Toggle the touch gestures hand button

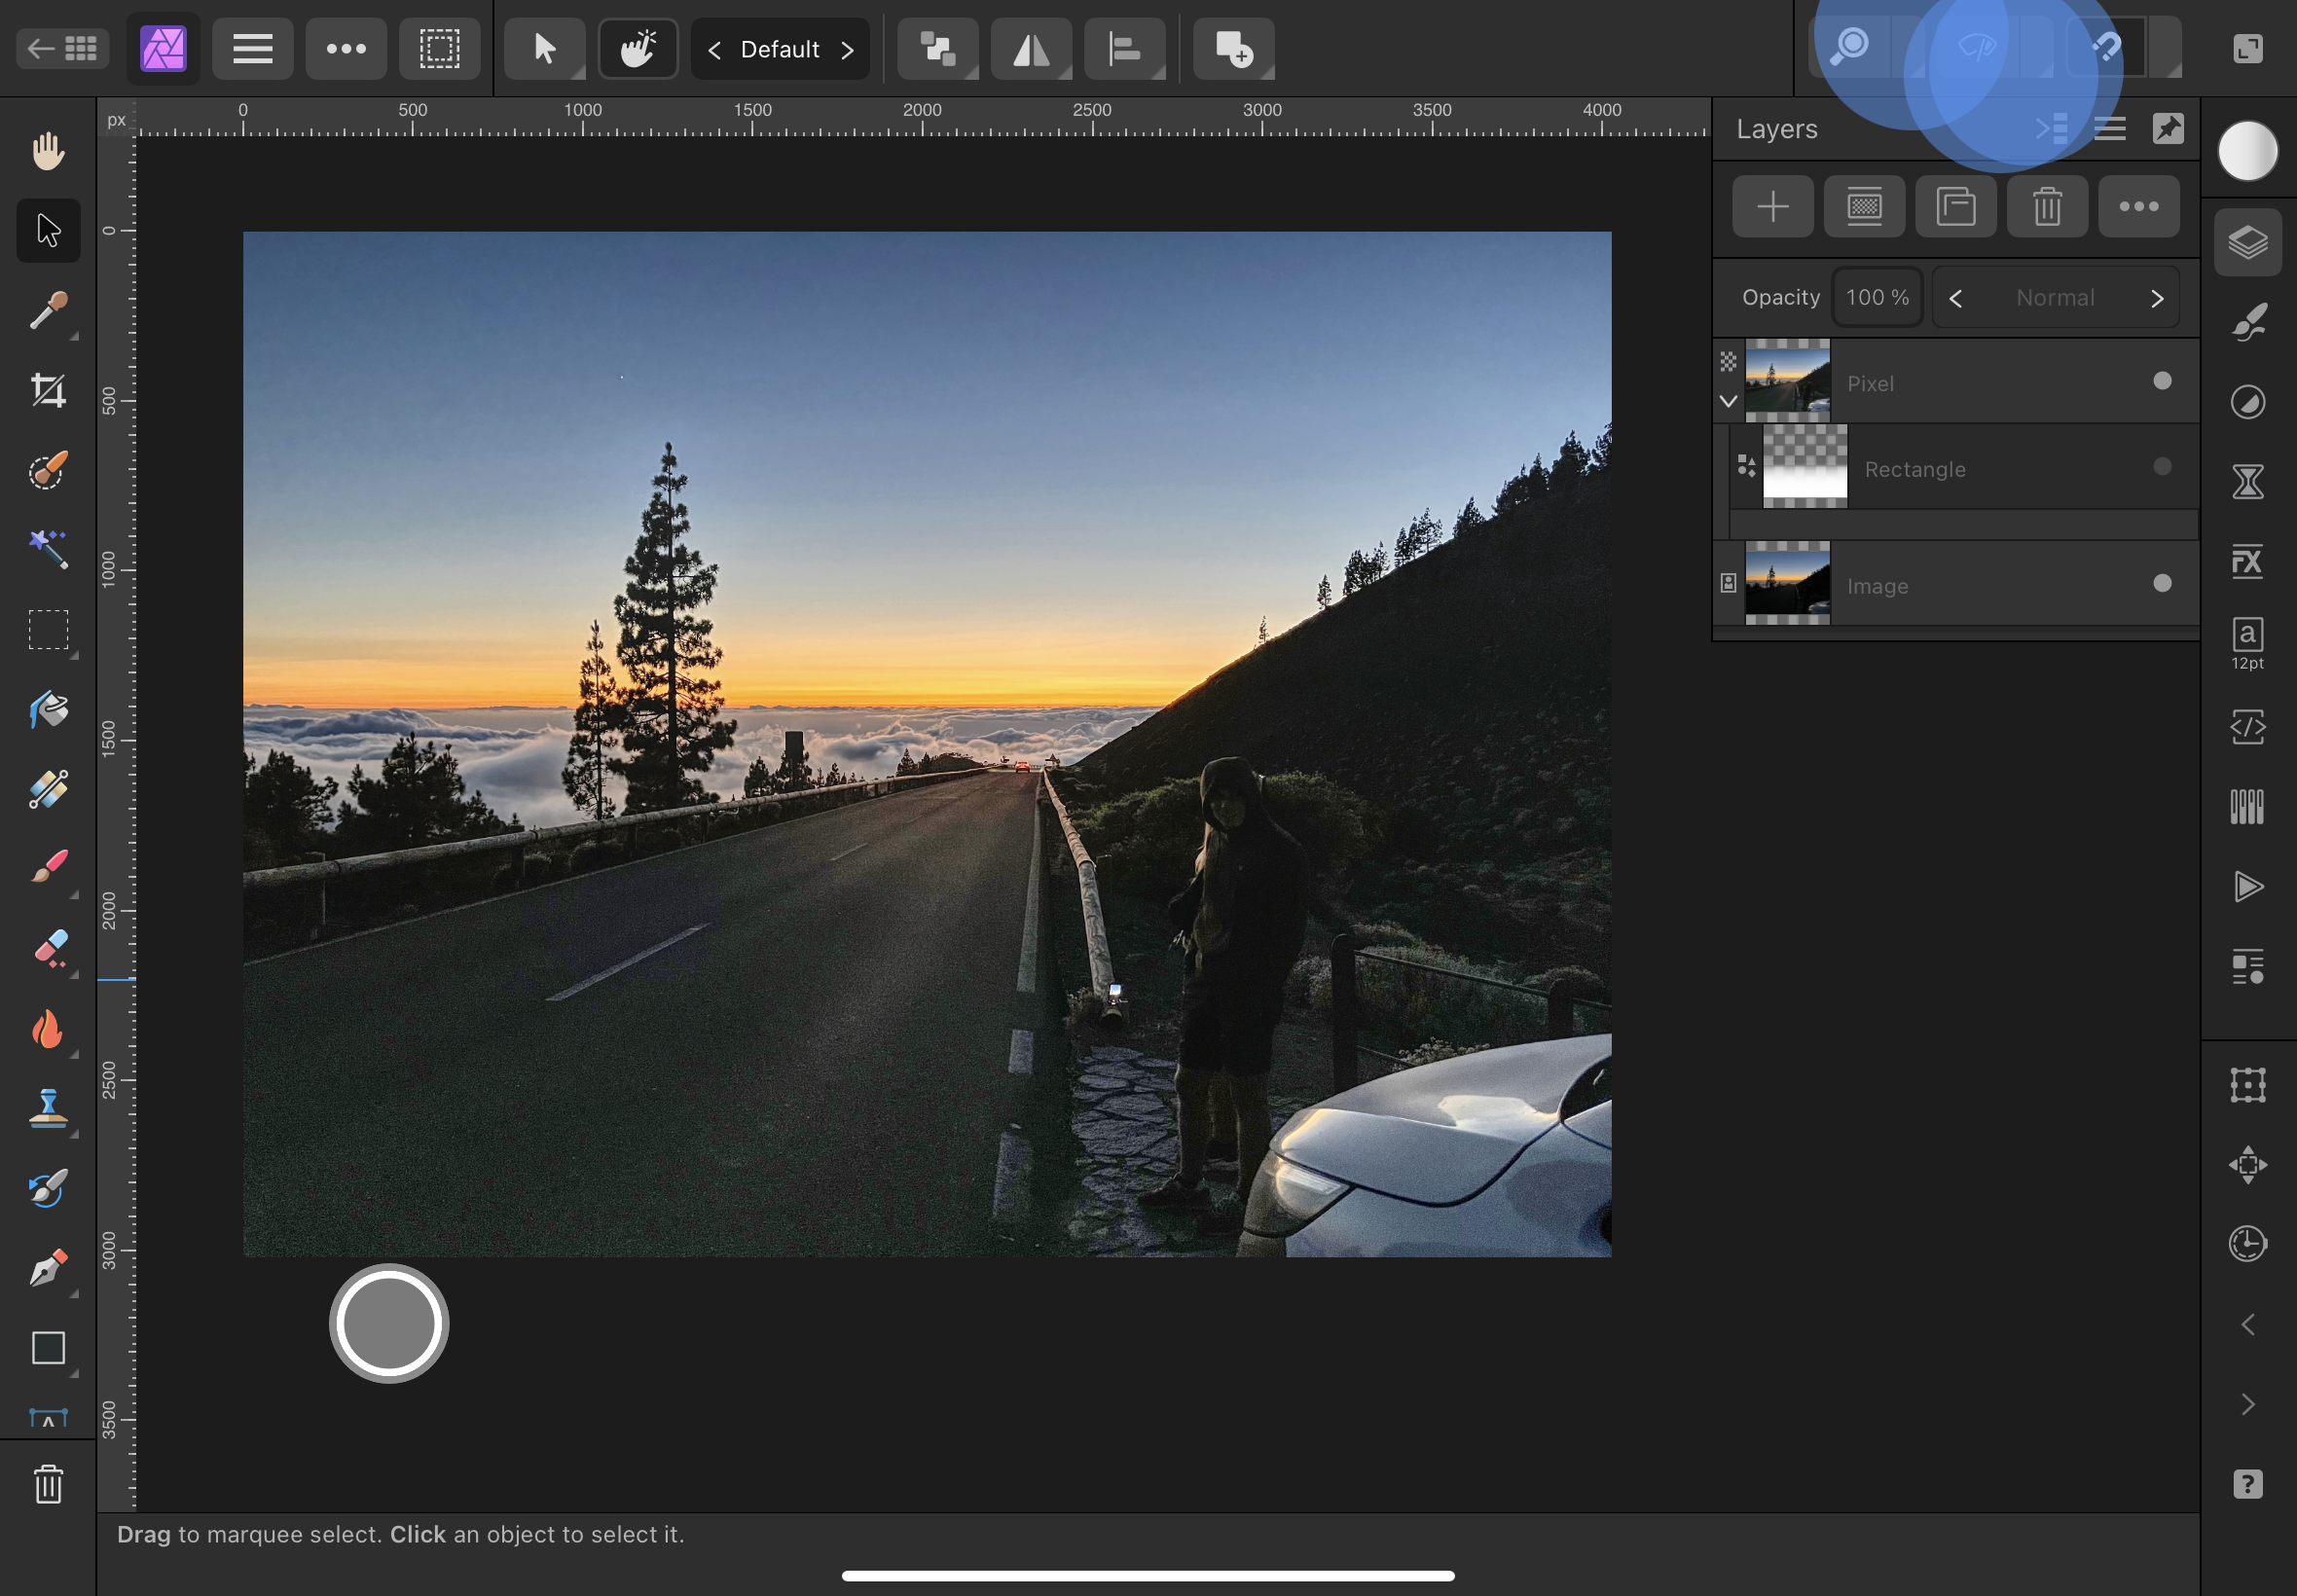click(638, 48)
